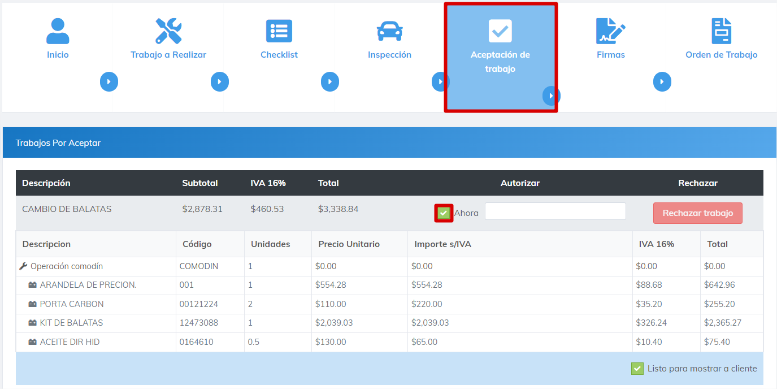
Task: Click the Orden de Trabajo document icon
Action: [x=721, y=31]
